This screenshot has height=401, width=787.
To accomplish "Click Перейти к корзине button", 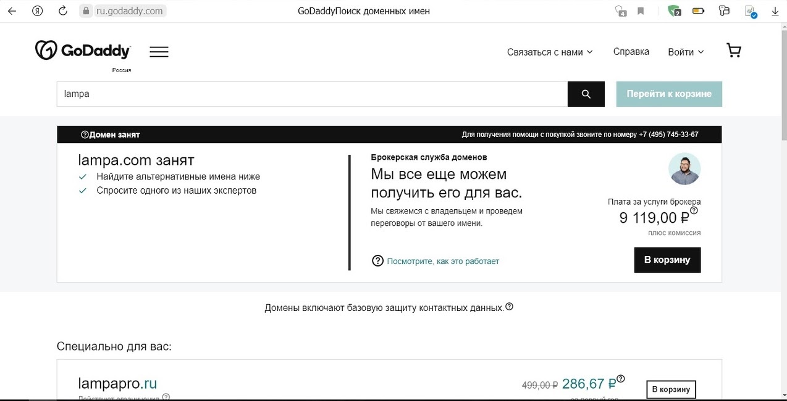I will click(x=669, y=94).
